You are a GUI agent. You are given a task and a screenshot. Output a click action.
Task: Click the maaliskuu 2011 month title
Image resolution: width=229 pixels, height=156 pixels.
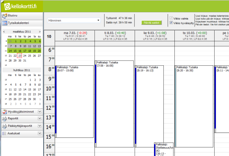[22, 32]
